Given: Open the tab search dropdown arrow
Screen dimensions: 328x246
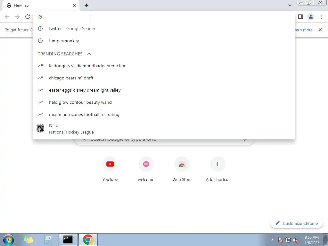Looking at the screenshot, I should pyautogui.click(x=290, y=5).
